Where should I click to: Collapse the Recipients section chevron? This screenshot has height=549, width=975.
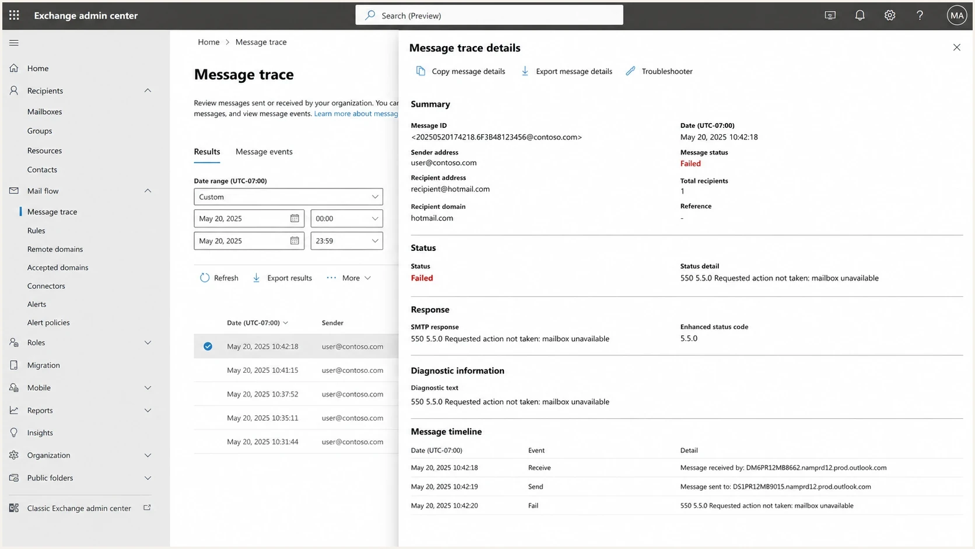click(x=148, y=90)
